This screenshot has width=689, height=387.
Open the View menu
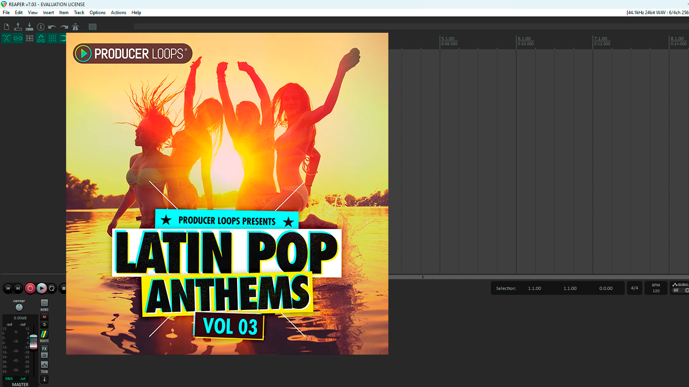click(33, 13)
